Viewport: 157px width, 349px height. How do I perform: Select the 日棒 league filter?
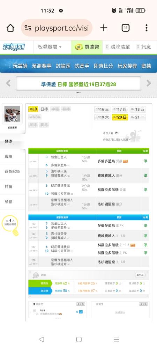(x=44, y=109)
